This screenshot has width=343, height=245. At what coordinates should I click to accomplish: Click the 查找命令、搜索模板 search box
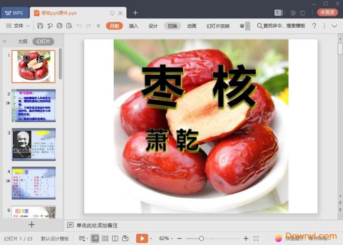coord(281,26)
